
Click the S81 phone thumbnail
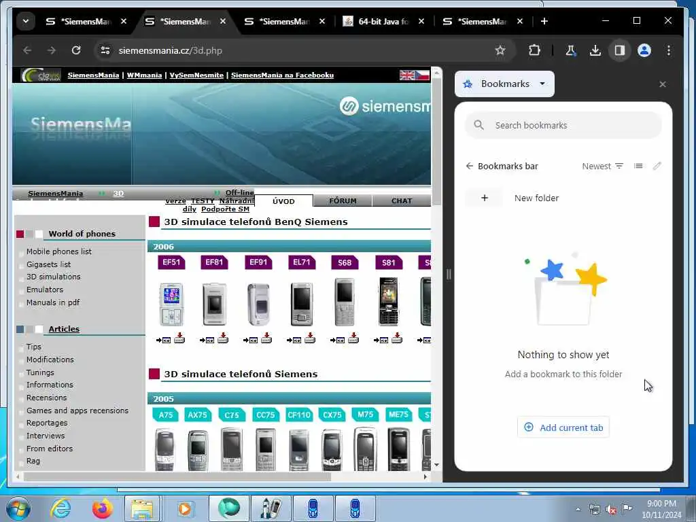(x=388, y=302)
